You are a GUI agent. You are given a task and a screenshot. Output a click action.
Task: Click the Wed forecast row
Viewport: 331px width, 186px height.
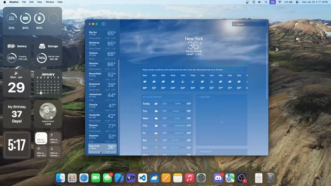click(x=167, y=118)
